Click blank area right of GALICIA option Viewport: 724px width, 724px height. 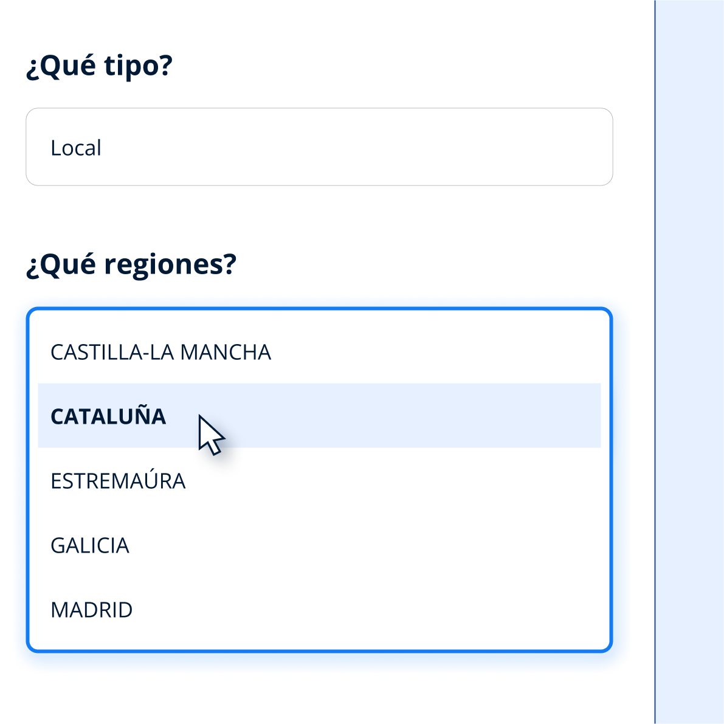[395, 545]
